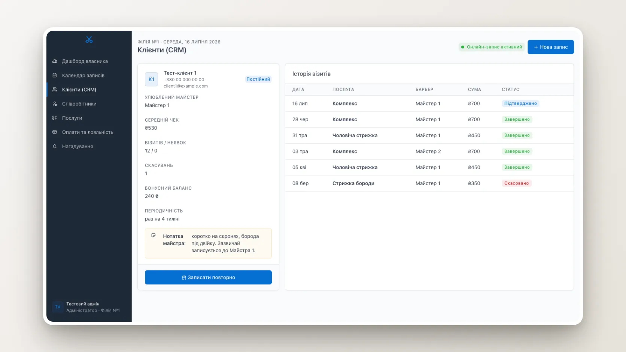This screenshot has height=352, width=626.
Task: Click the date 16 лип
Action: 300,104
